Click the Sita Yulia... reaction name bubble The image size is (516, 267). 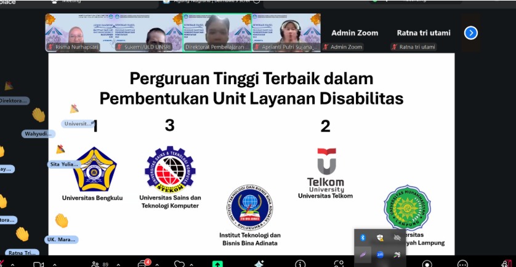click(x=64, y=164)
